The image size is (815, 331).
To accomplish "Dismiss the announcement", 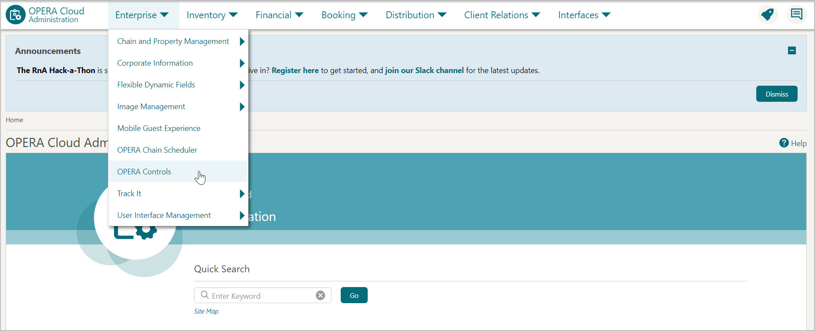I will click(777, 94).
